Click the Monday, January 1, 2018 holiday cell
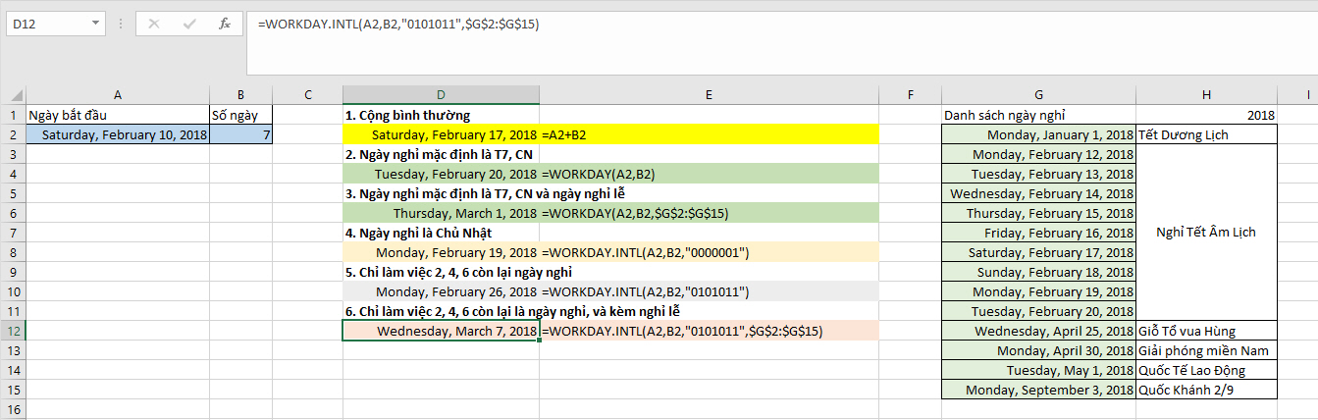Screen dimensions: 1318x420 (1038, 134)
